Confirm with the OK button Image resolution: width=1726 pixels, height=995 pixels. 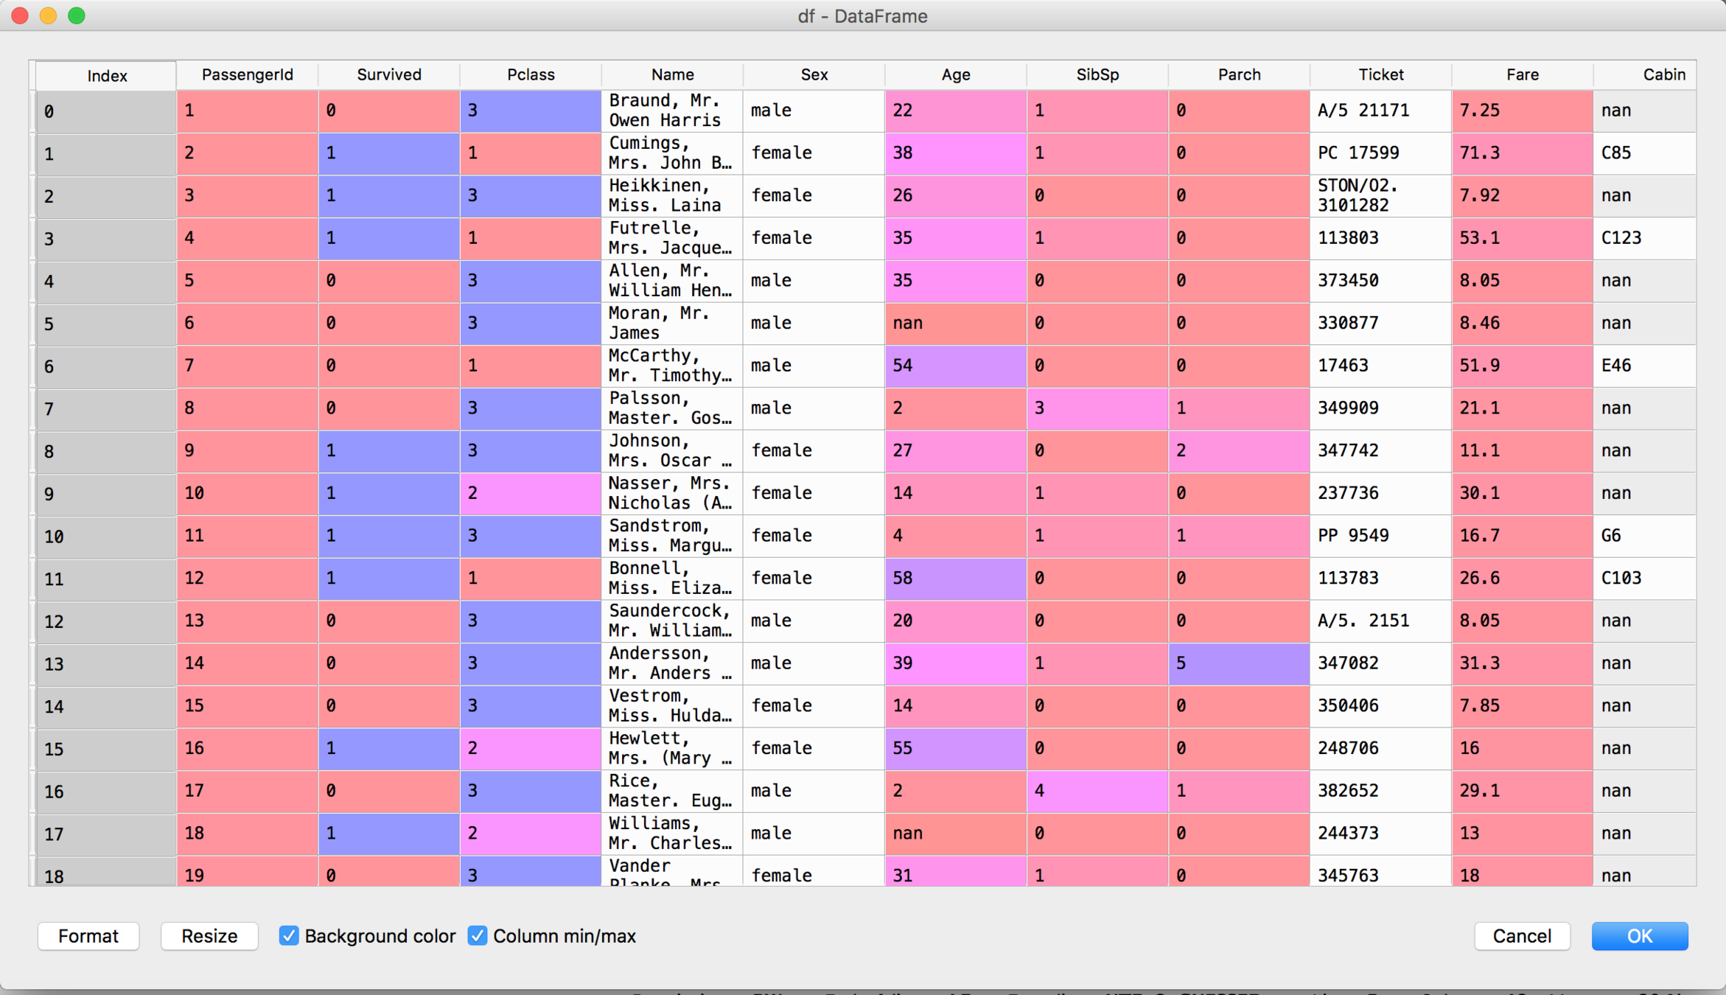pos(1639,936)
